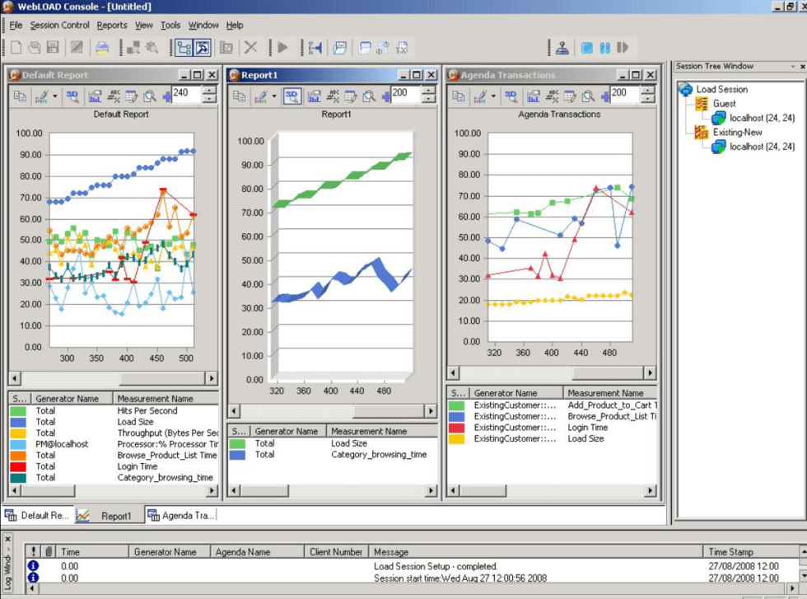This screenshot has height=599, width=807.
Task: Toggle the Session Tree view toolbar button
Action: [x=183, y=48]
